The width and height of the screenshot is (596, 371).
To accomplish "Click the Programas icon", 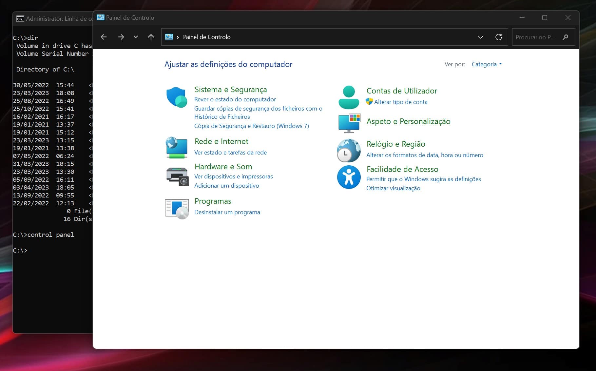I will tap(177, 208).
